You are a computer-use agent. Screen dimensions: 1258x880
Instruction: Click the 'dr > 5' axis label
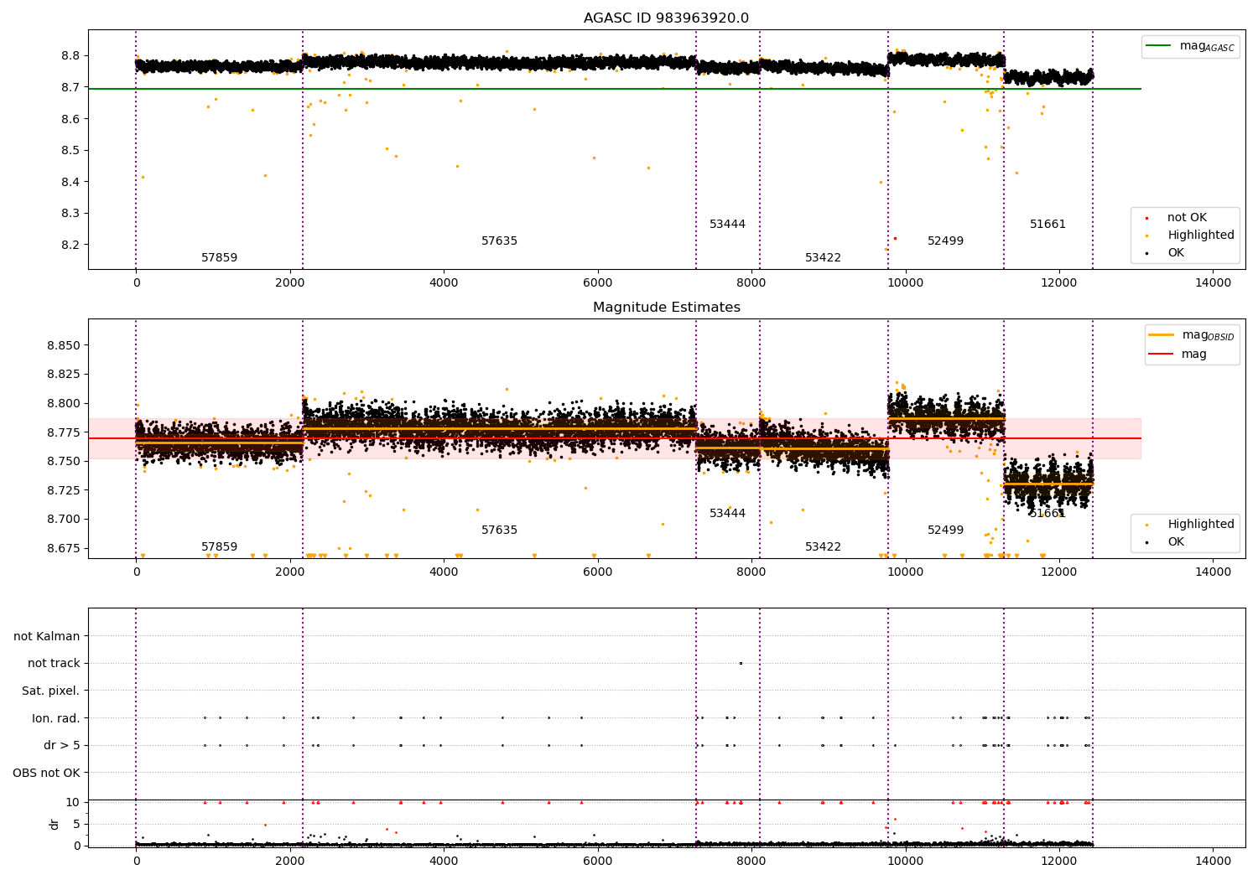(x=62, y=746)
